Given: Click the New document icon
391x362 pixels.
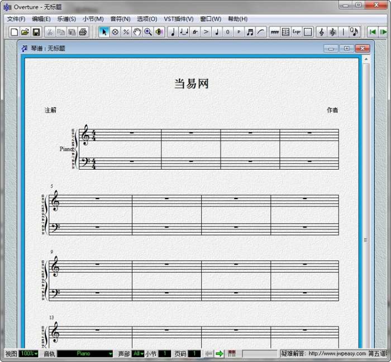Looking at the screenshot, I should point(14,32).
